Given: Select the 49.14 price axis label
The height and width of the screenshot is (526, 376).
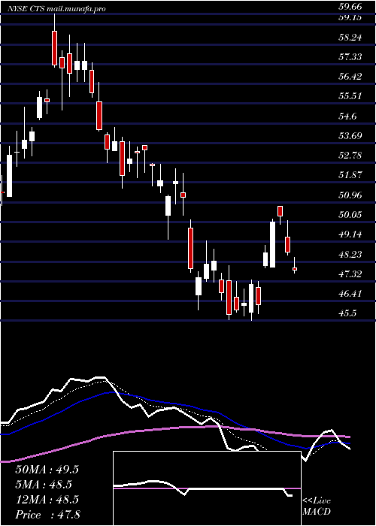Looking at the screenshot, I should 349,234.
